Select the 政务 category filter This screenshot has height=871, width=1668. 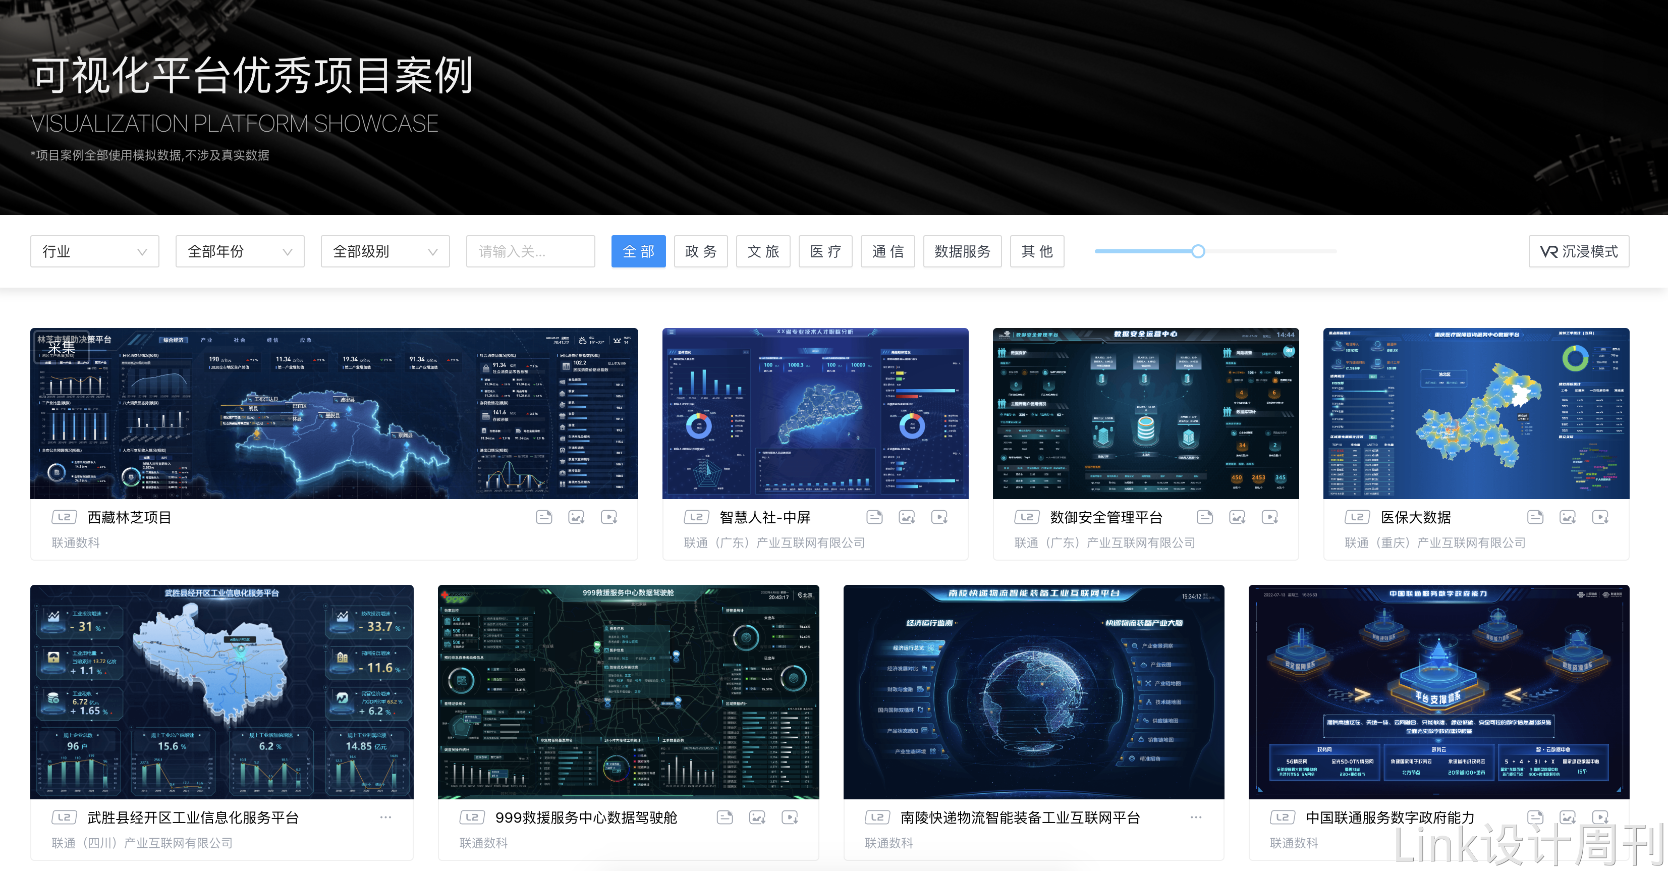pyautogui.click(x=701, y=251)
